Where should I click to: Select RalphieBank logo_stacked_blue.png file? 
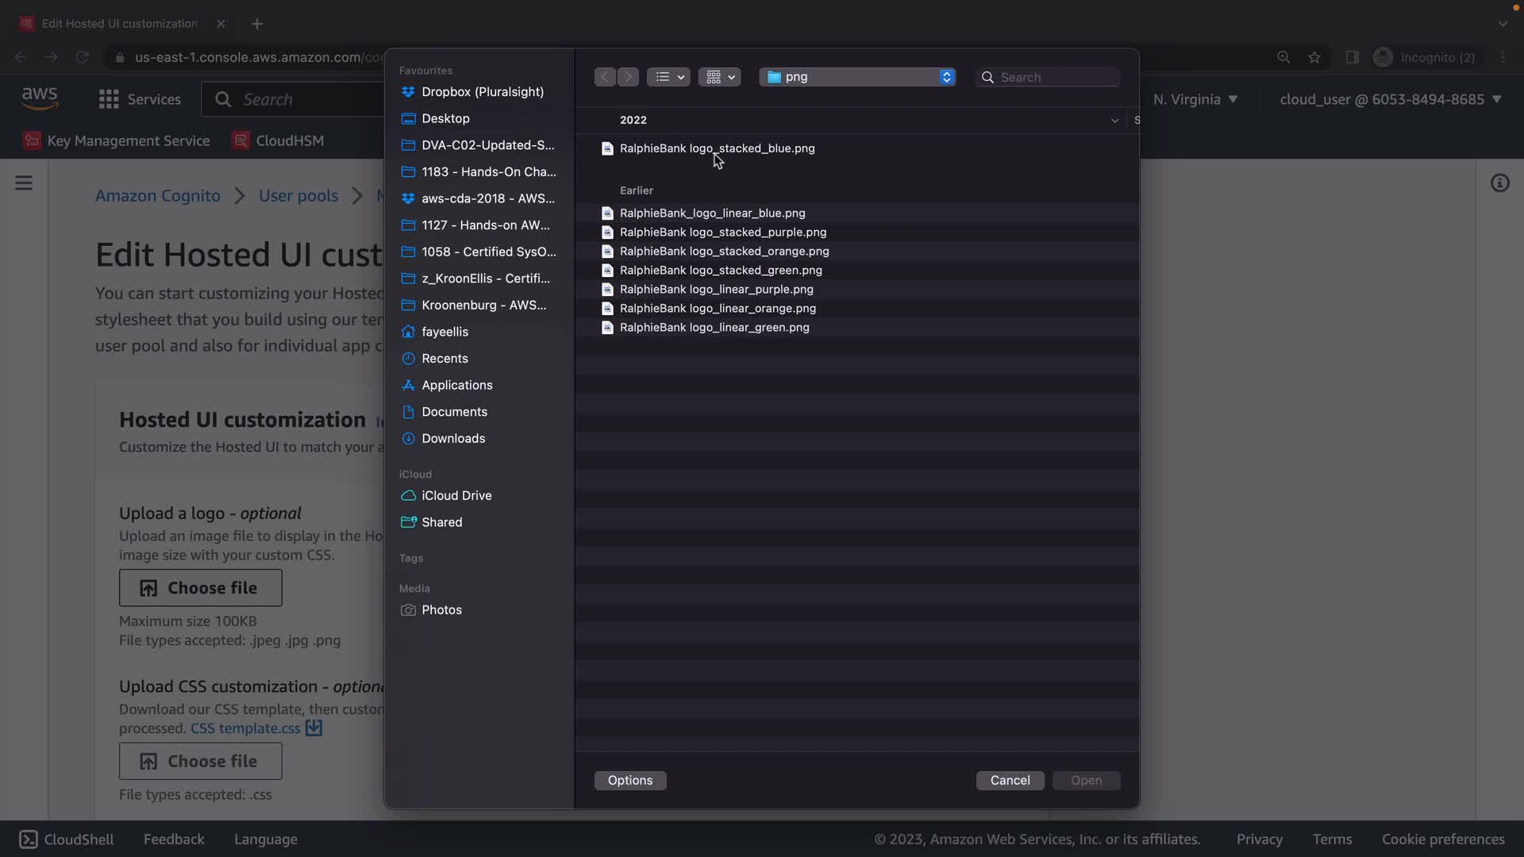point(717,148)
